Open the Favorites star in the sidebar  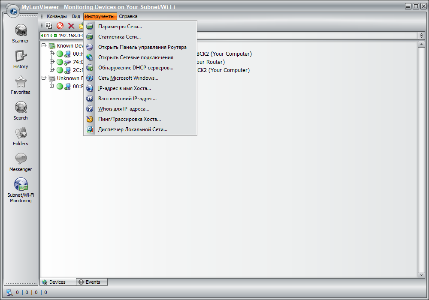point(21,85)
